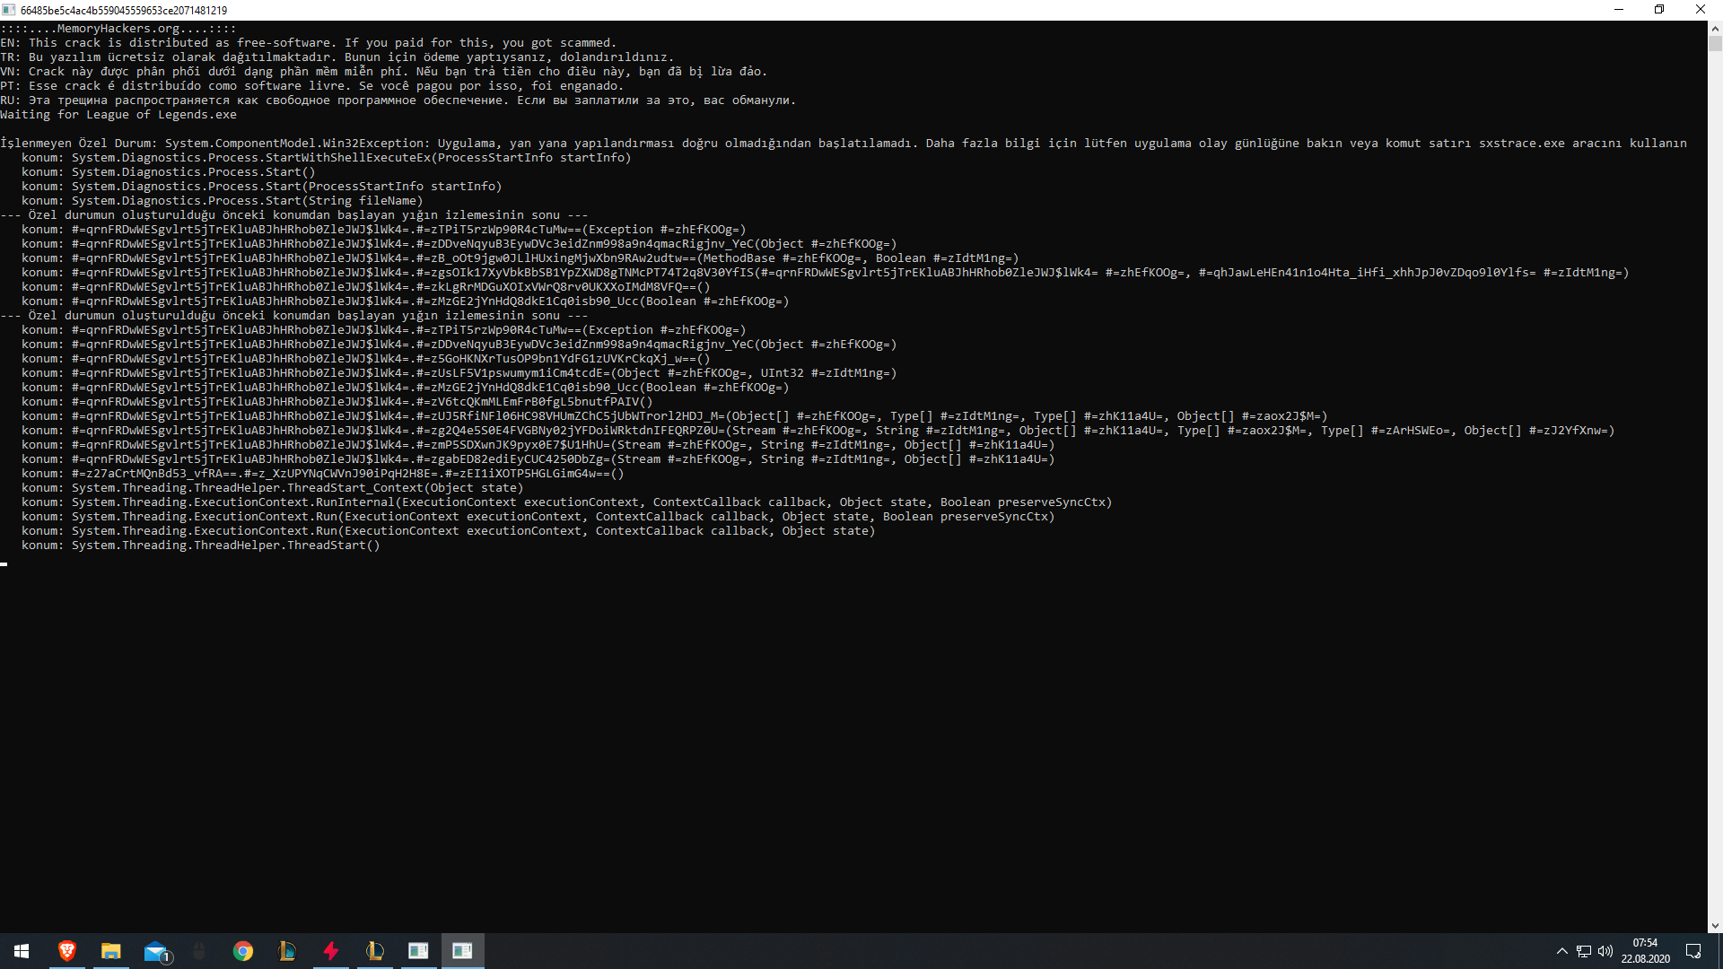Viewport: 1723px width, 969px height.
Task: Click the scrollbar up arrow
Action: pos(1715,28)
